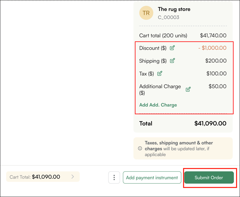This screenshot has width=240, height=197.
Task: Select The rug store customer name
Action: pyautogui.click(x=174, y=9)
